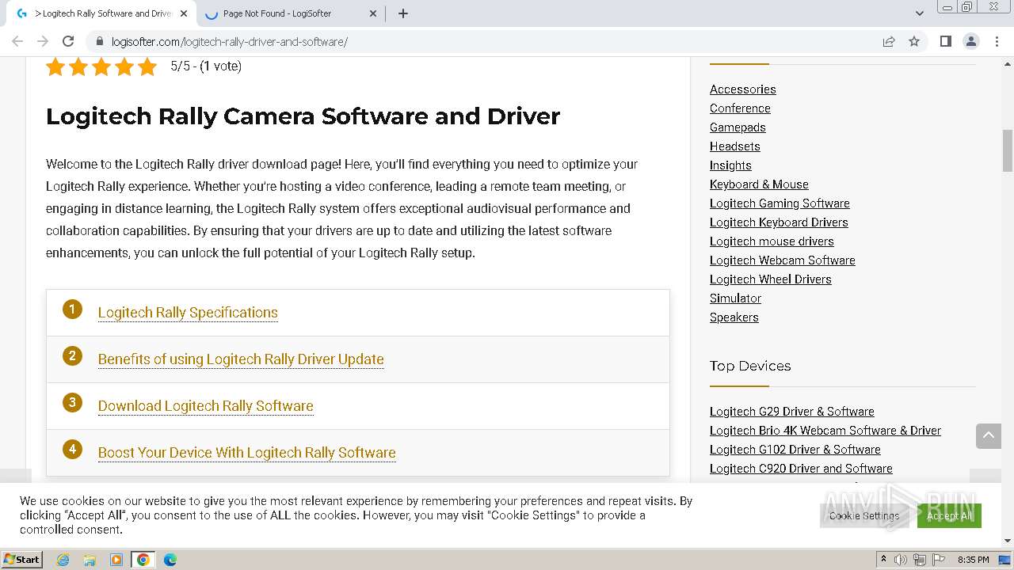Screen dimensions: 1014x570
Task: Open Logitech Brio 4K Webcam Software & Driver
Action: tap(825, 431)
